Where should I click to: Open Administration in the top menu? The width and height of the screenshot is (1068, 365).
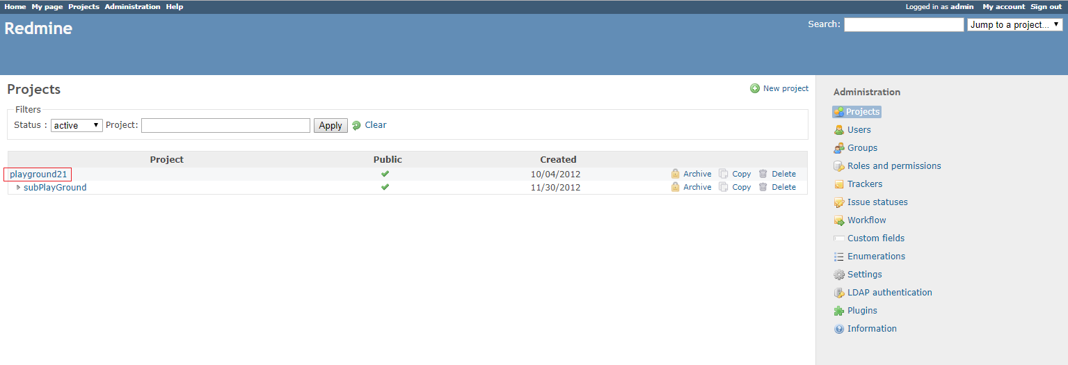132,6
